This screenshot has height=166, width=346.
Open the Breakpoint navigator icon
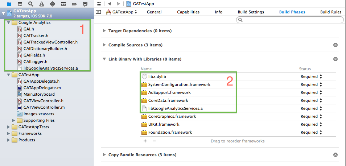(x=74, y=4)
